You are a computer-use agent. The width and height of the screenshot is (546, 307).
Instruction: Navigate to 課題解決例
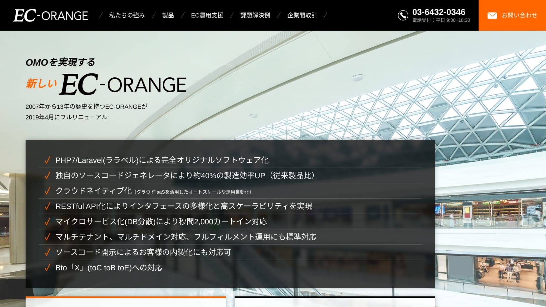[x=255, y=15]
